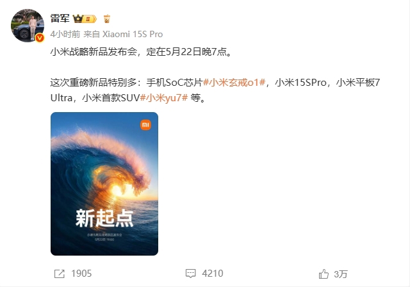Click the repost count 1905
The image size is (410, 287).
click(81, 274)
